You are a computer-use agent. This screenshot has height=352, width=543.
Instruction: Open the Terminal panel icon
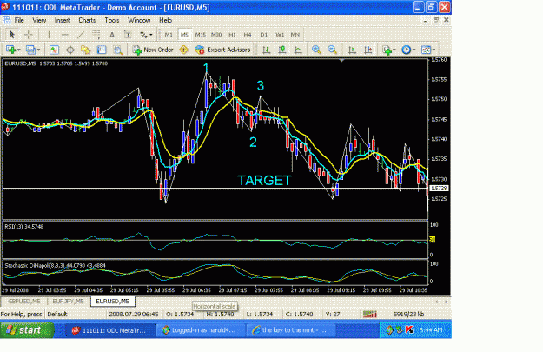(x=102, y=50)
